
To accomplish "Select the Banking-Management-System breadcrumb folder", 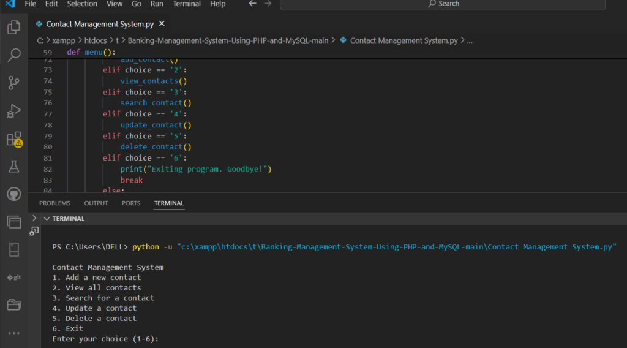I will 228,40.
